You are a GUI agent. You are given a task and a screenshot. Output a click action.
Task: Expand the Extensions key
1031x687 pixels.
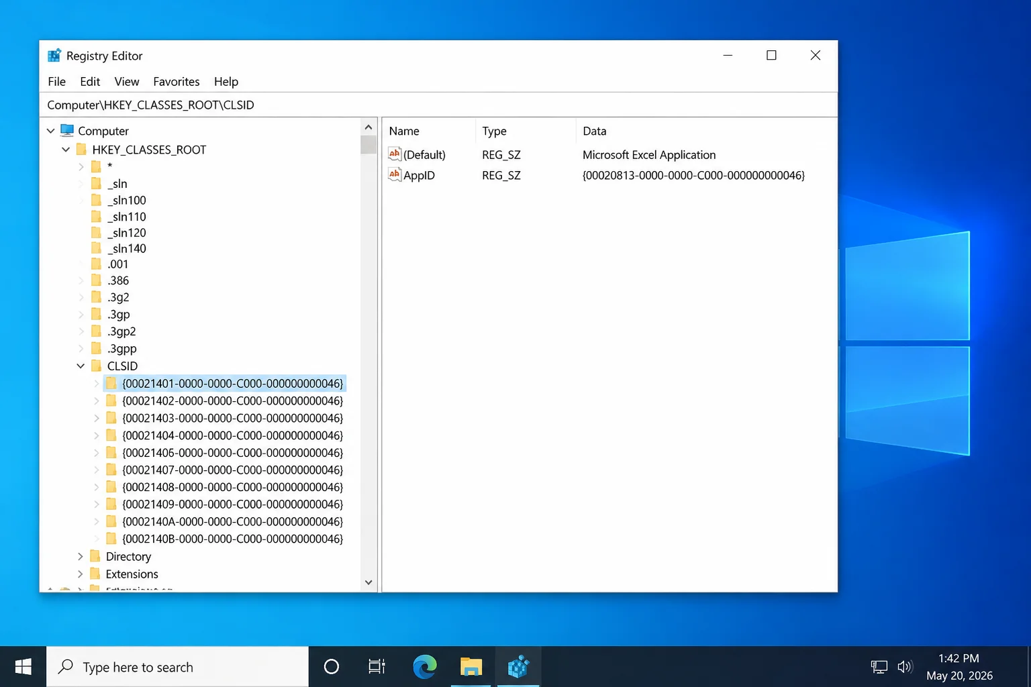pos(81,574)
